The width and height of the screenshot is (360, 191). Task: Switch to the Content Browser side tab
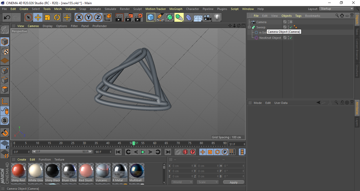(357, 49)
